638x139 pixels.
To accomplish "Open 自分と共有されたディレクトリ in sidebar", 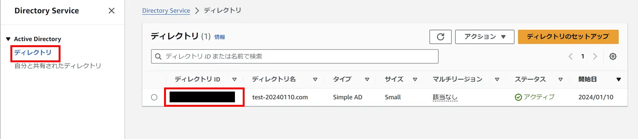I will coord(58,66).
